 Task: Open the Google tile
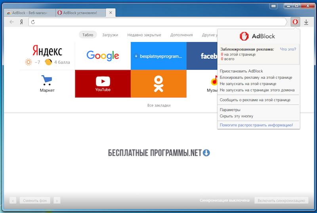[x=103, y=56]
